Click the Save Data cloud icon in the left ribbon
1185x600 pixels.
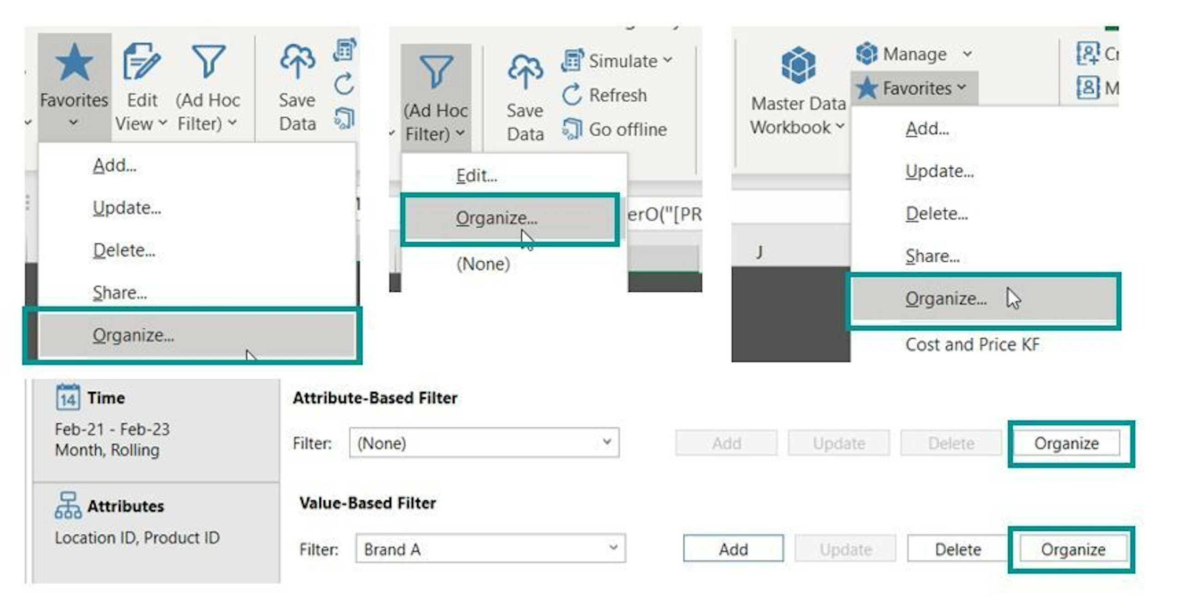pos(297,61)
